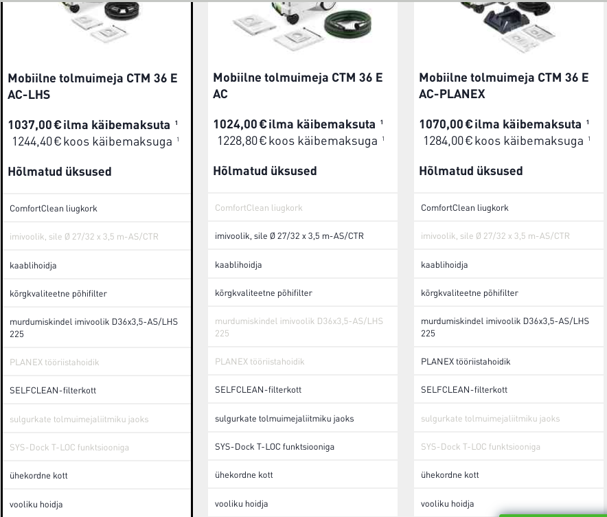Open the CTM 36 E AC-PLANEX product image
The width and height of the screenshot is (607, 517).
pos(508,24)
